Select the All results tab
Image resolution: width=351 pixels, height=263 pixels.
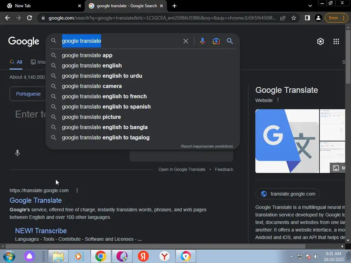16,62
